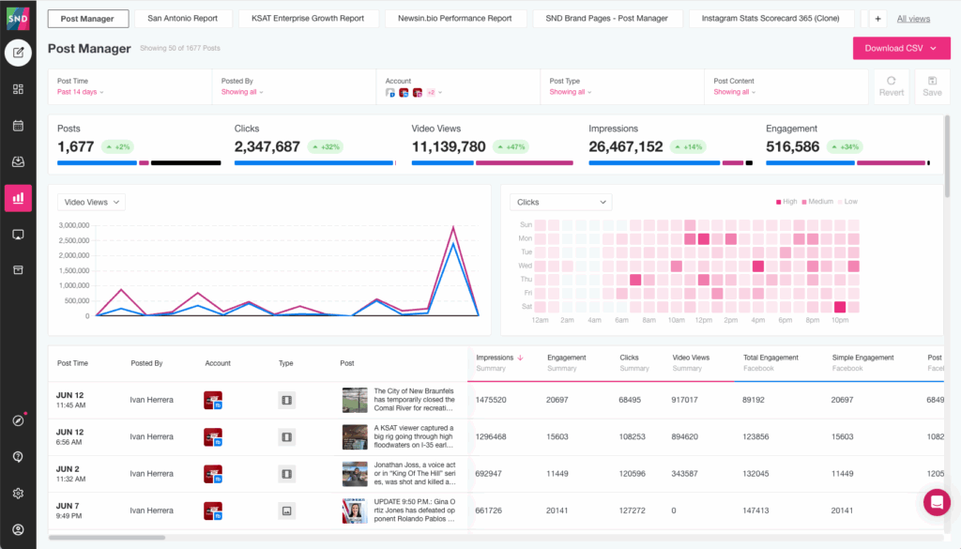961x549 pixels.
Task: Open Posted By Showing all dropdown
Action: pos(242,92)
